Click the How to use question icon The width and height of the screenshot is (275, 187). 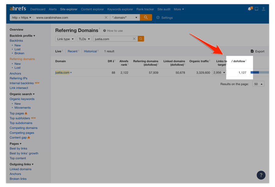(x=105, y=31)
